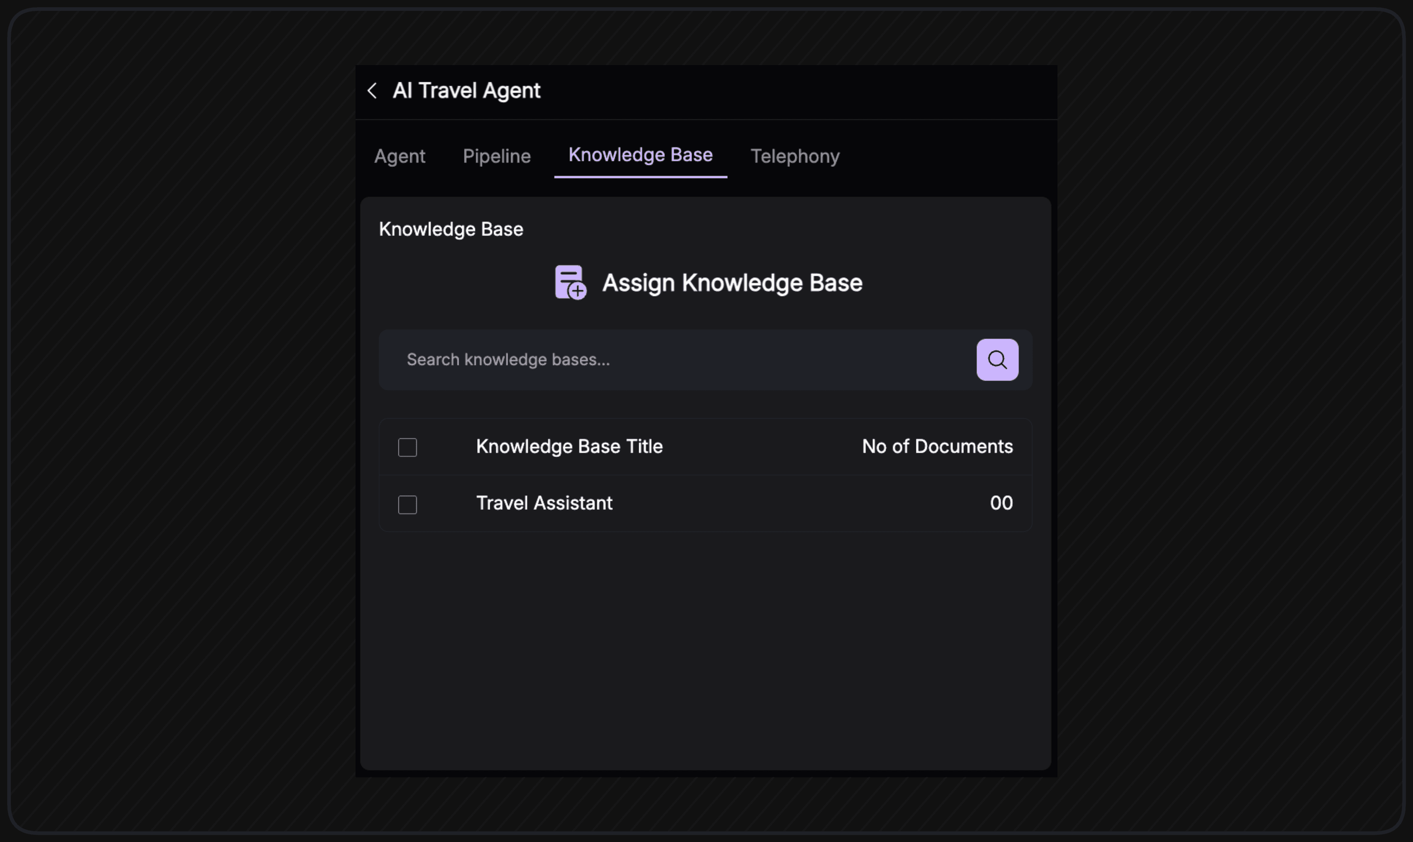
Task: Click the Knowledge Base section heading
Action: (451, 229)
